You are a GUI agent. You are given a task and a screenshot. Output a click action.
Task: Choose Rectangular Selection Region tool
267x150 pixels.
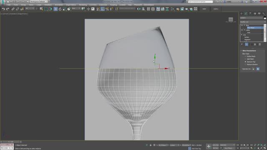pos(46,9)
